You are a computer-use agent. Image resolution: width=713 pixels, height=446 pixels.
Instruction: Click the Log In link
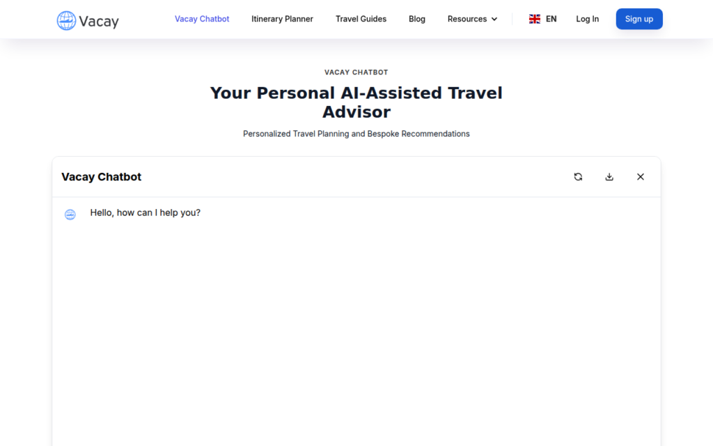coord(588,19)
